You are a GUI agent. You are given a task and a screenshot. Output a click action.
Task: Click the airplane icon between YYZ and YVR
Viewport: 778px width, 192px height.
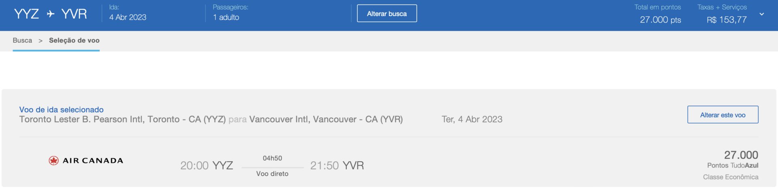click(x=51, y=14)
